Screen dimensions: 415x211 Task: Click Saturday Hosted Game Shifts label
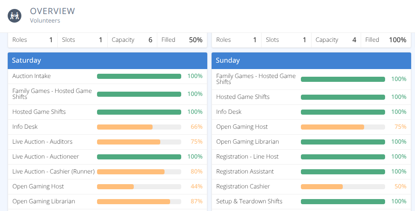[x=39, y=112]
